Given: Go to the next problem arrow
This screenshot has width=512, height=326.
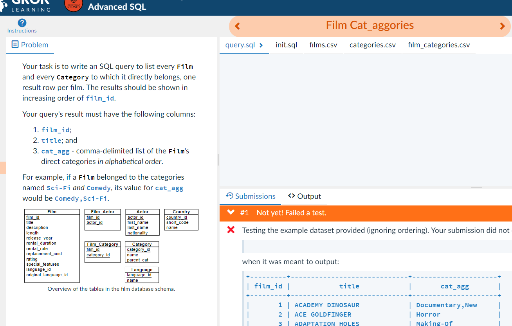Looking at the screenshot, I should point(503,26).
